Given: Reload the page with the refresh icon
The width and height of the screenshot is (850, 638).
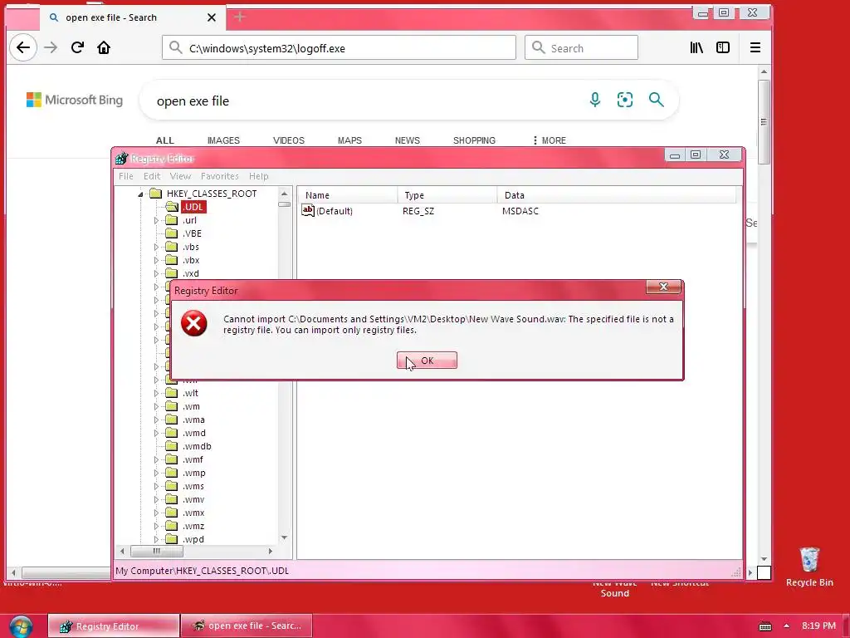Looking at the screenshot, I should pyautogui.click(x=77, y=47).
